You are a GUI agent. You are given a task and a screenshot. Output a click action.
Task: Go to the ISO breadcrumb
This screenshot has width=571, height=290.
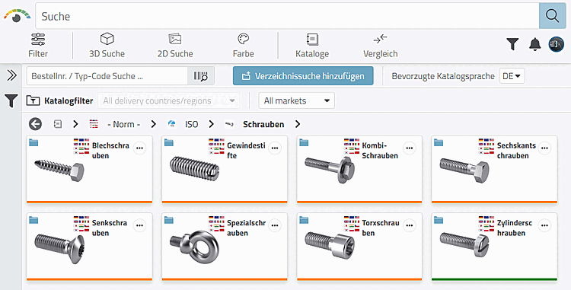point(192,124)
